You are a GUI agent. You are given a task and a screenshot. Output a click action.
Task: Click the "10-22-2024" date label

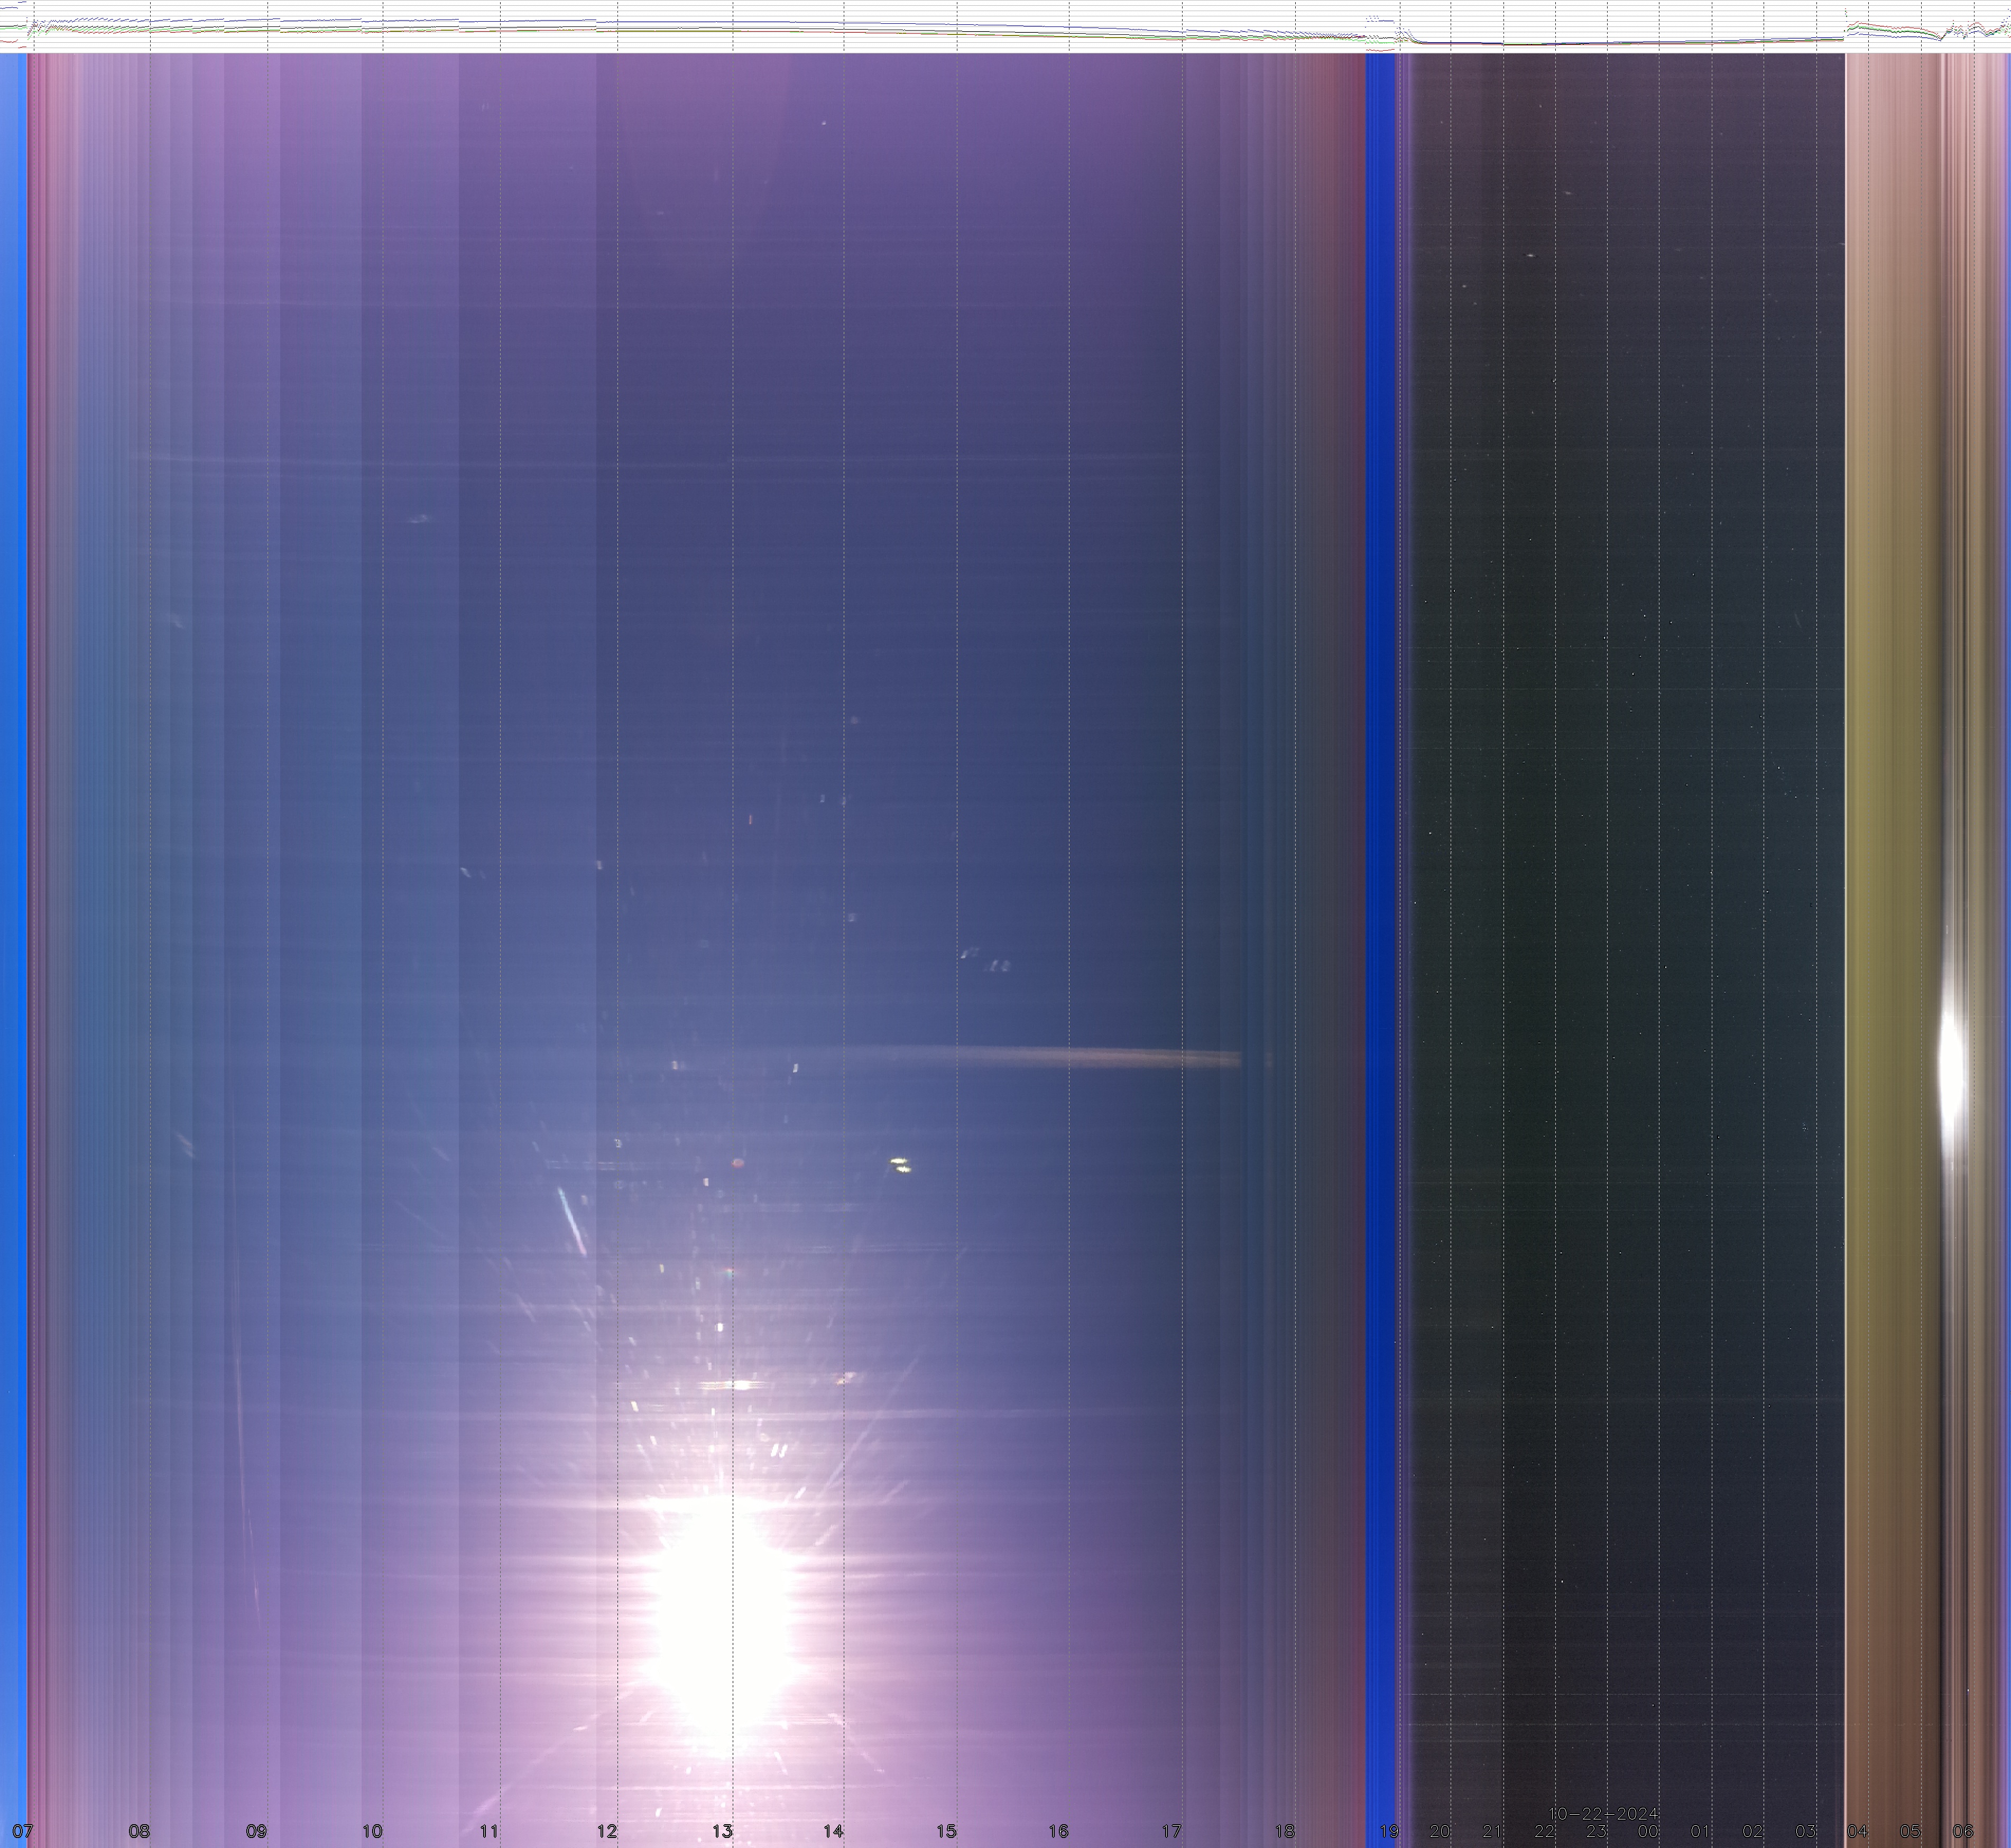pos(1603,1814)
